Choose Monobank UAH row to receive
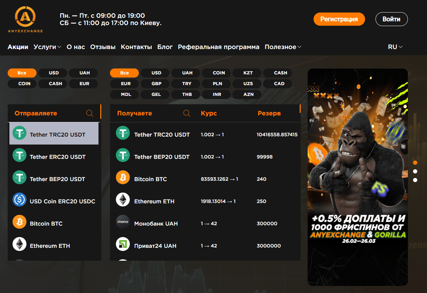This screenshot has width=427, height=293. (x=205, y=223)
